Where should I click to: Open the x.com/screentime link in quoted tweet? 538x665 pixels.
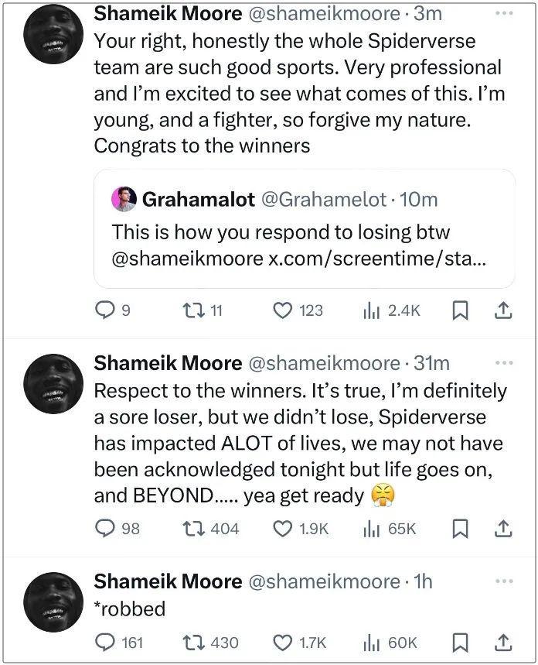[377, 258]
